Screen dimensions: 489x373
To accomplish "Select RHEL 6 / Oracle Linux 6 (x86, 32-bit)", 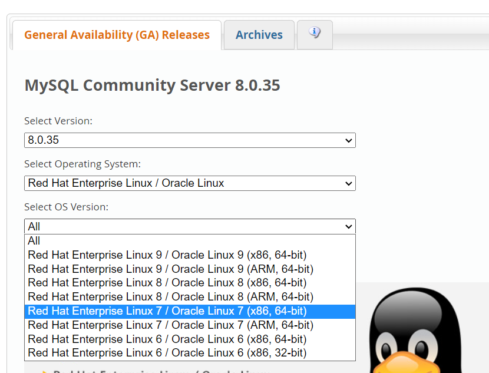I will pos(190,353).
